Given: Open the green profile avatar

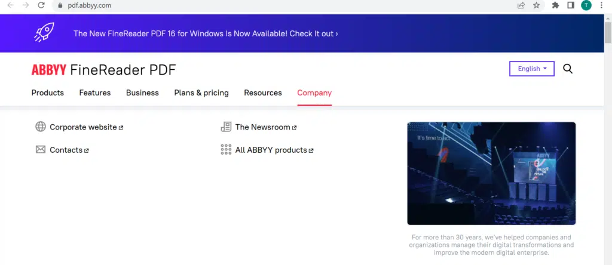Looking at the screenshot, I should (586, 5).
